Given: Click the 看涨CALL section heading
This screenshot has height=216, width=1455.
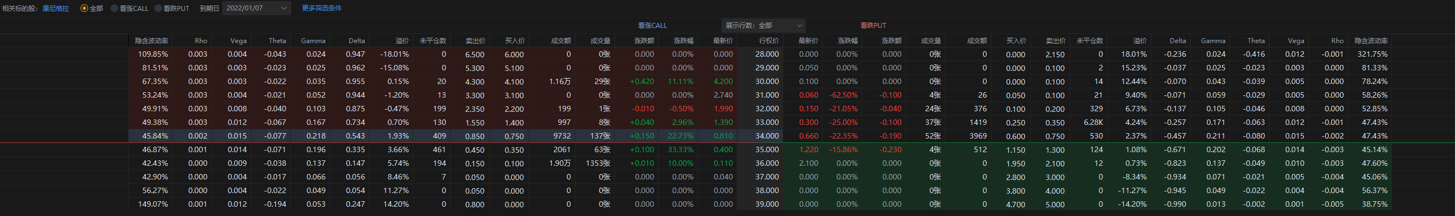Looking at the screenshot, I should pos(652,25).
